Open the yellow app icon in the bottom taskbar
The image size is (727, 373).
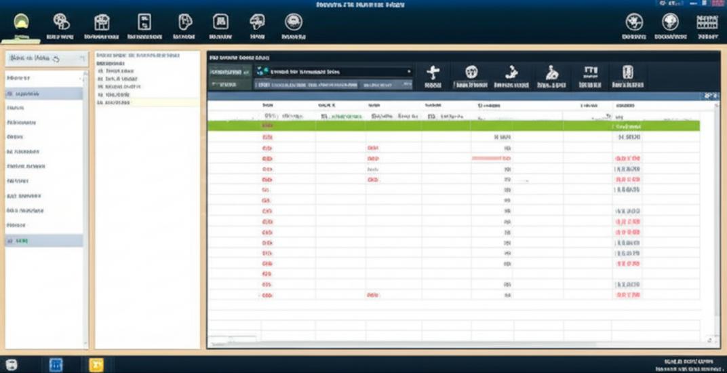pyautogui.click(x=96, y=364)
